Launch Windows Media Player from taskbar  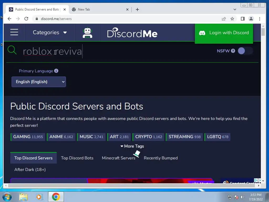coord(39,197)
